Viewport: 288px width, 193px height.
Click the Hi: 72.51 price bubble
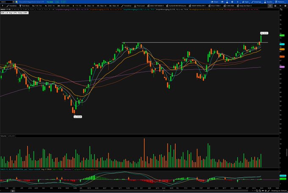[264, 33]
